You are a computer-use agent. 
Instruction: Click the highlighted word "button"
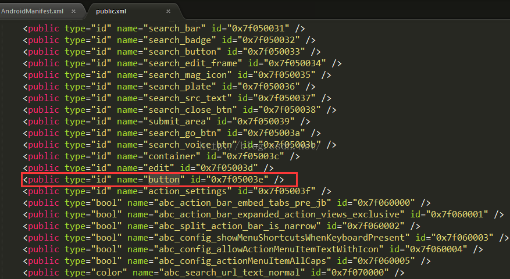point(164,180)
